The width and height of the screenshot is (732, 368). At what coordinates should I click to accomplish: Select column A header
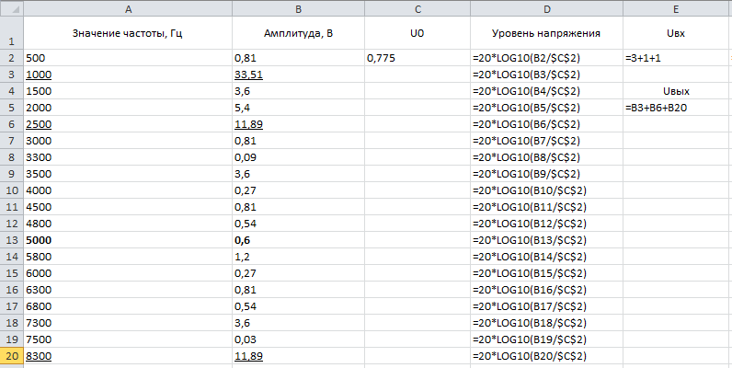pos(128,8)
